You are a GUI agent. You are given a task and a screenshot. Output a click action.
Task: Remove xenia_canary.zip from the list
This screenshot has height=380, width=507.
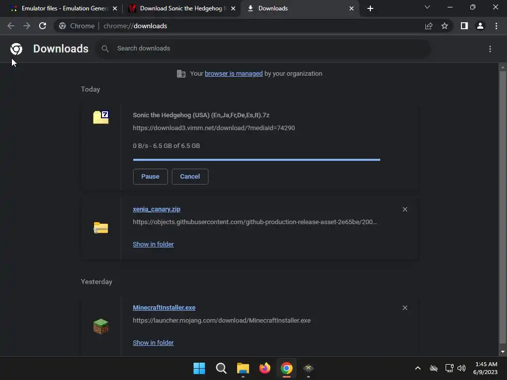point(405,209)
